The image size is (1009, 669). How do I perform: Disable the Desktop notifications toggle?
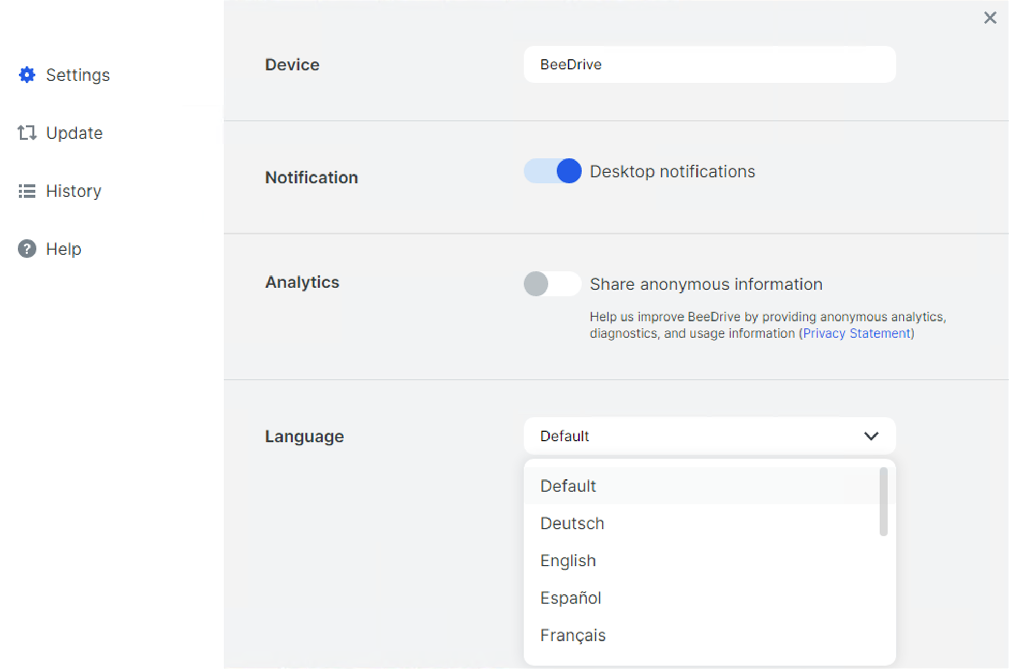pyautogui.click(x=552, y=171)
